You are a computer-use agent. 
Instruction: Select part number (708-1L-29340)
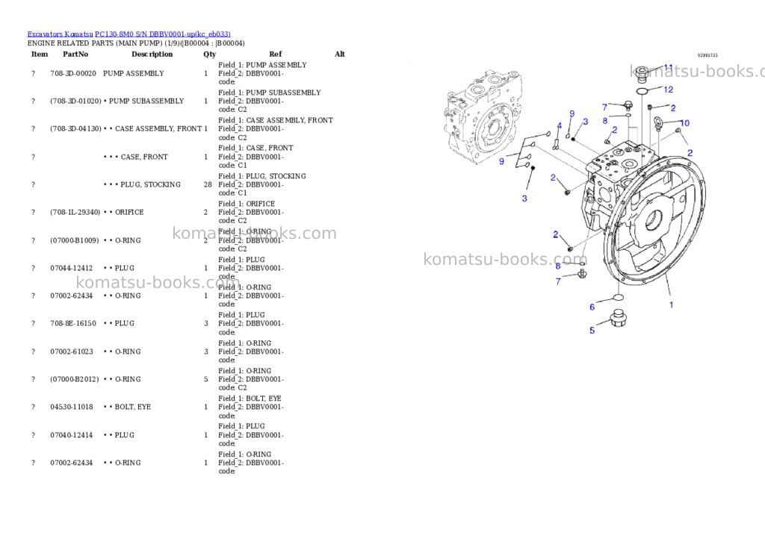[75, 213]
